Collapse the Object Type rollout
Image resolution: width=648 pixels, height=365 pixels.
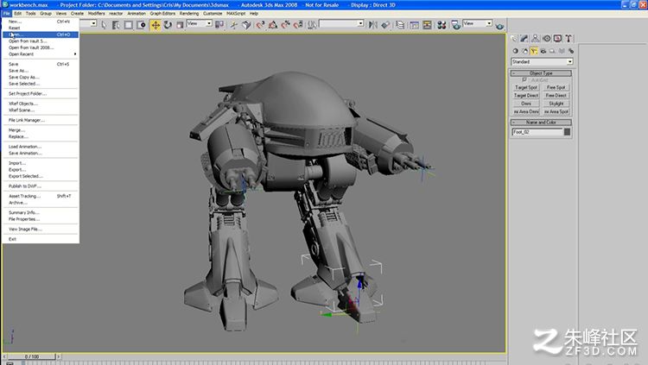(x=541, y=73)
